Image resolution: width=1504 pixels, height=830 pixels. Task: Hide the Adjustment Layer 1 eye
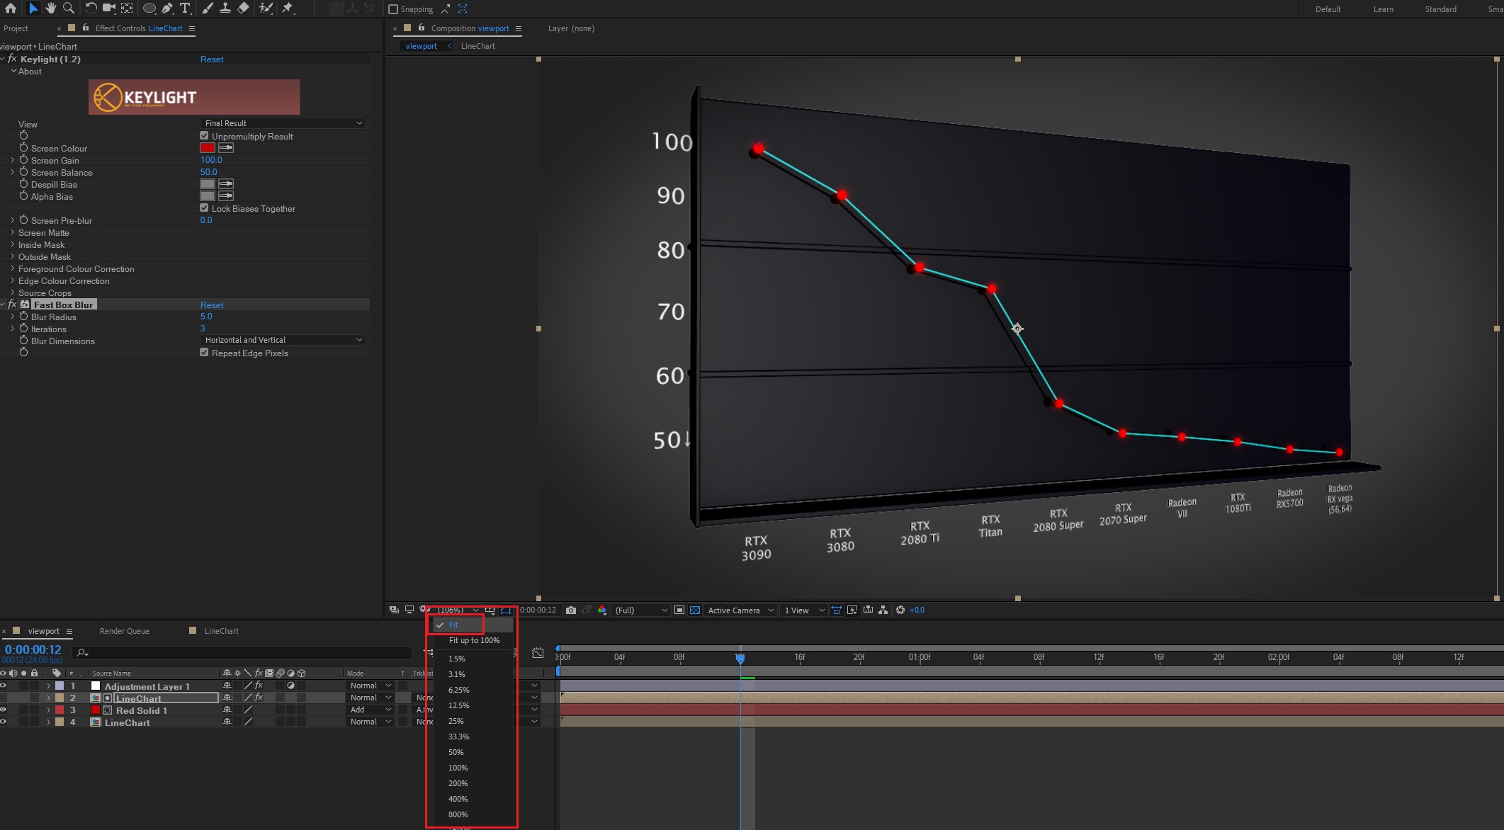point(4,686)
